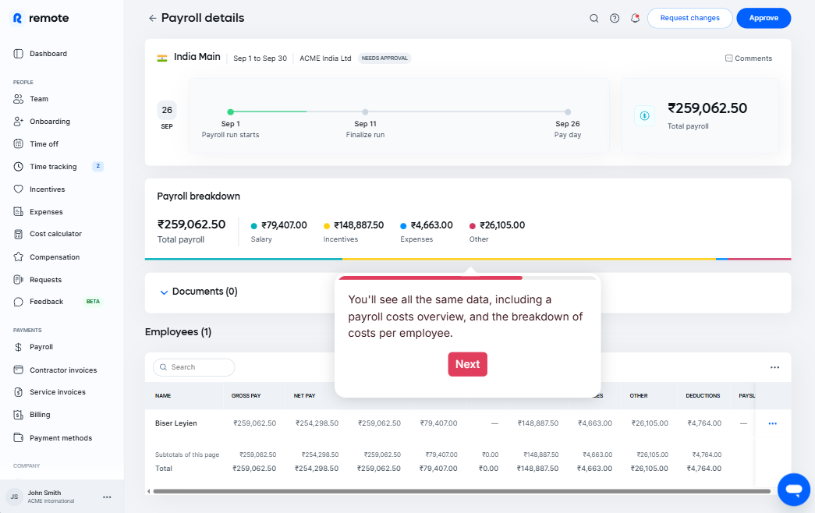Open John Smith account menu dots

(x=107, y=497)
